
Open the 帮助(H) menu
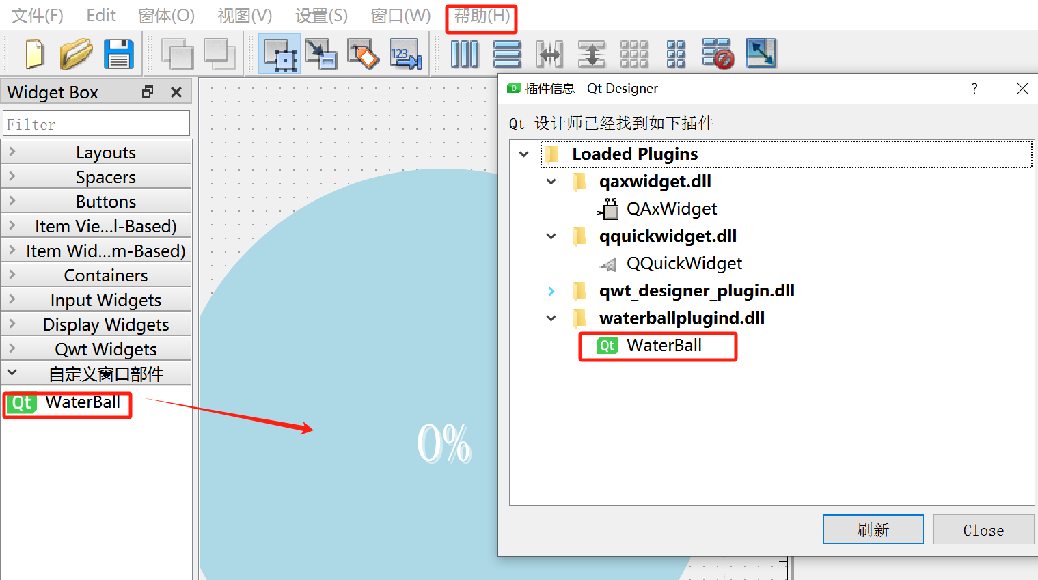(x=482, y=15)
